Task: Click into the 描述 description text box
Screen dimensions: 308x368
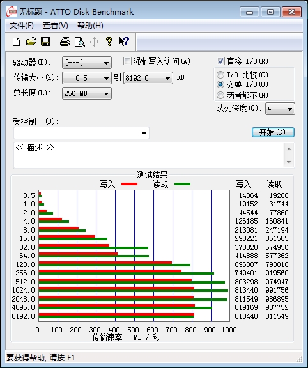Action: (149, 155)
